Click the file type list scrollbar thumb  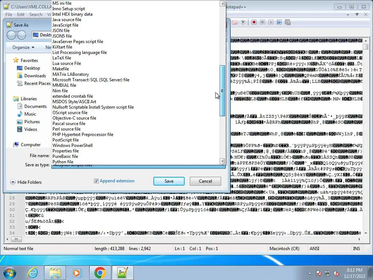point(222,91)
